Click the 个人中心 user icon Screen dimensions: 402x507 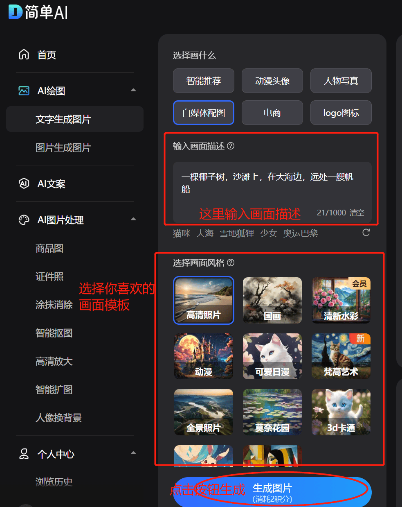(24, 454)
